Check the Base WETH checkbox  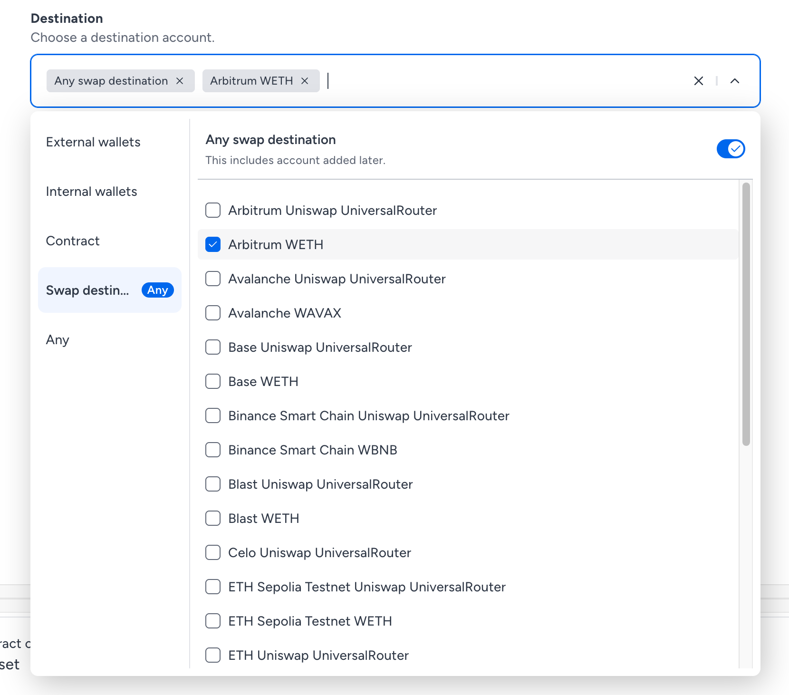213,381
